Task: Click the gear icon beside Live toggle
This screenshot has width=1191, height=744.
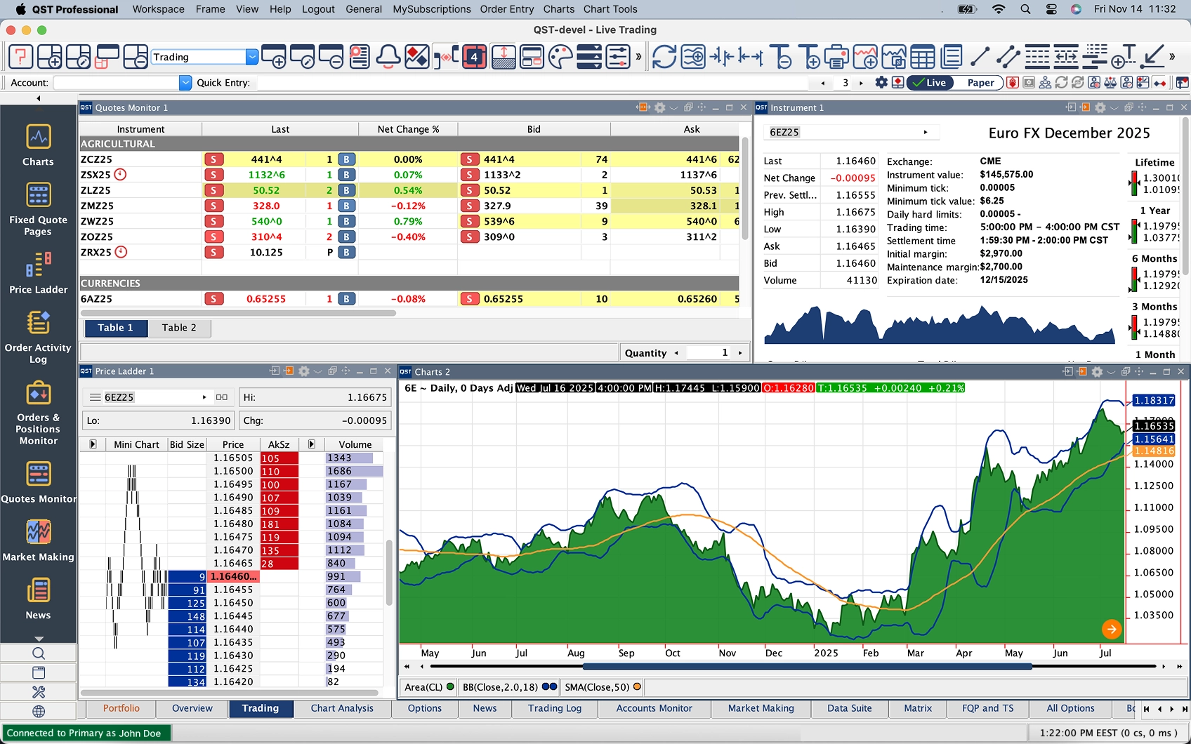Action: (x=881, y=82)
